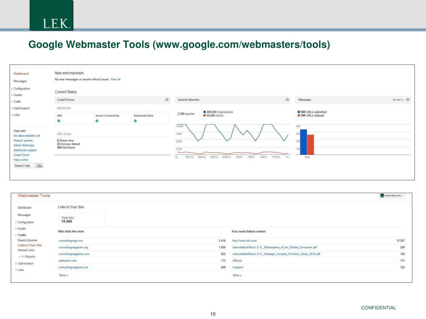Click Robots.txt Fetch green check icon
The width and height of the screenshot is (426, 319).
135,121
